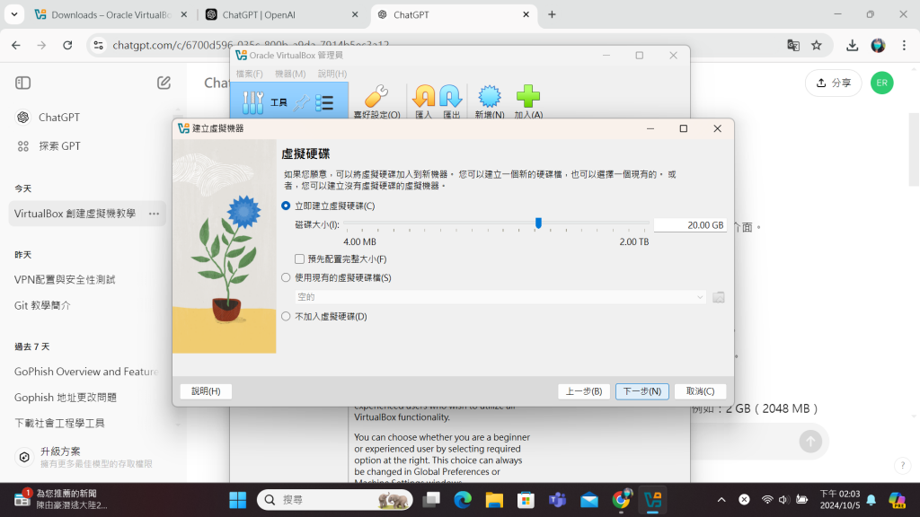The width and height of the screenshot is (920, 517).
Task: Open the news widget on taskbar
Action: pyautogui.click(x=60, y=499)
